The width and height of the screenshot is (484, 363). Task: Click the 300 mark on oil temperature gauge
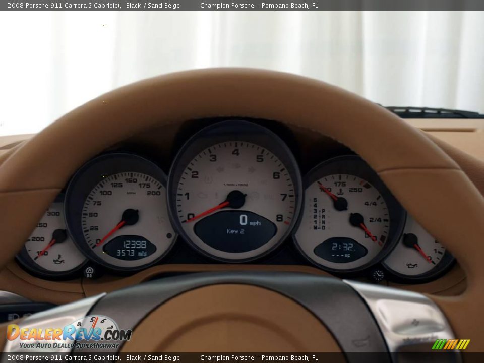(x=53, y=213)
